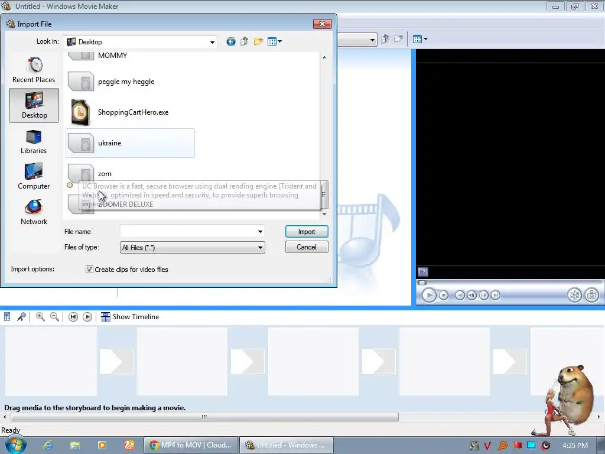Open Windows Media Player from taskbar
The image size is (605, 454).
[x=102, y=445]
